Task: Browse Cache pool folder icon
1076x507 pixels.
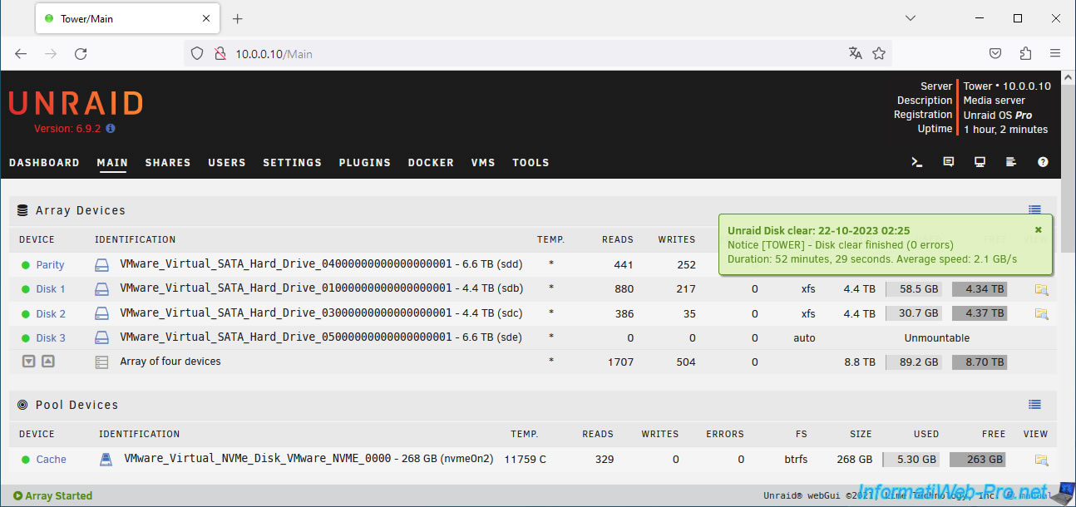Action: point(1041,460)
